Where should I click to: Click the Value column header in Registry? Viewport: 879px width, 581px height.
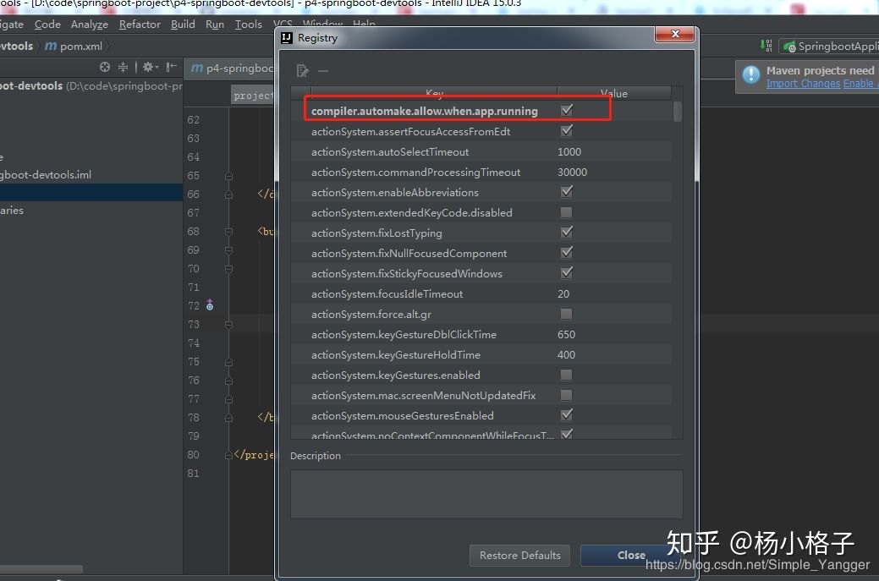click(x=614, y=93)
